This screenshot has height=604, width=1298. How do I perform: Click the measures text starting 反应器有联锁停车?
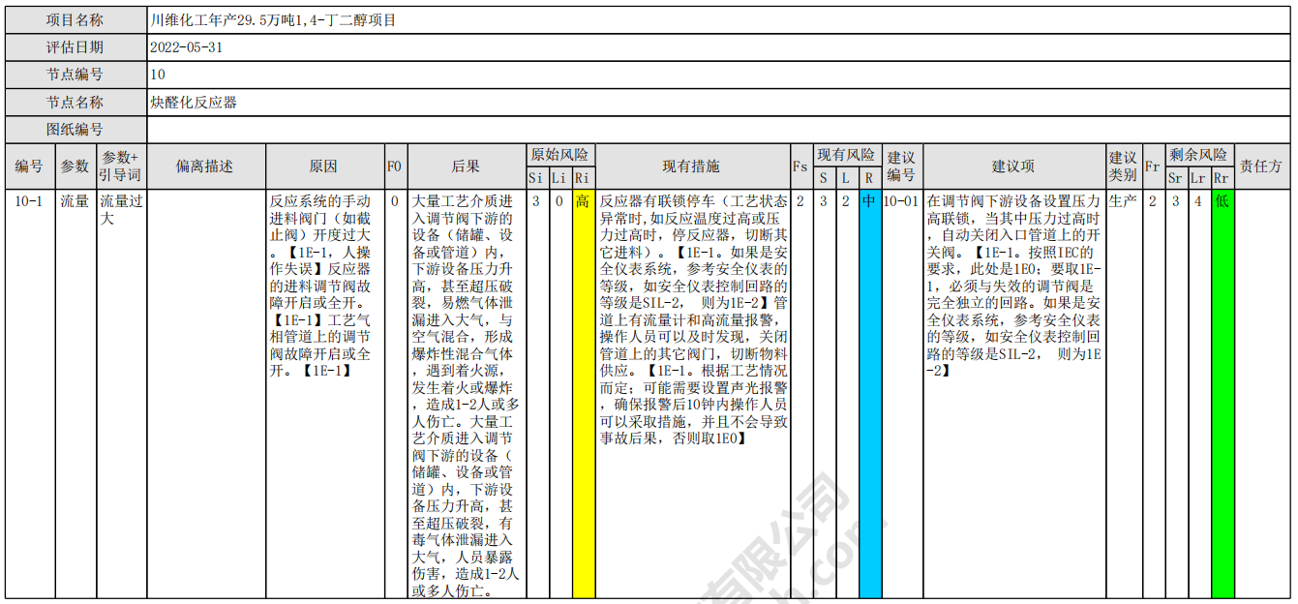click(x=692, y=319)
